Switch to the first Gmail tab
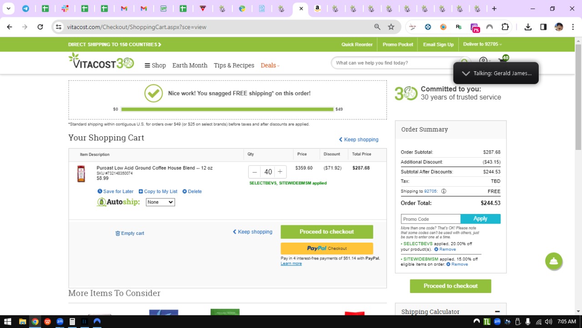The image size is (582, 328). pos(124,9)
